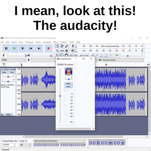151x151 pixels.
Task: Select the Selection (I-beam) tool
Action: coord(58,46)
